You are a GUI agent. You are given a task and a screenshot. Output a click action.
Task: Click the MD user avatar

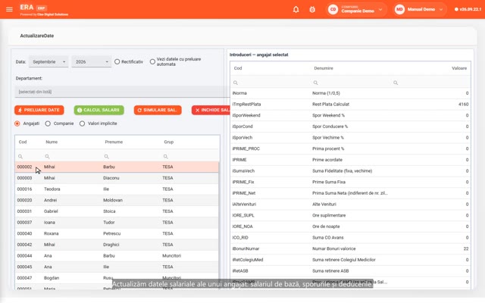point(399,9)
